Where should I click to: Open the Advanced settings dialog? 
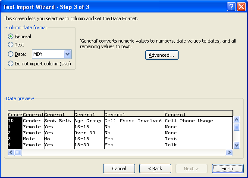point(162,55)
